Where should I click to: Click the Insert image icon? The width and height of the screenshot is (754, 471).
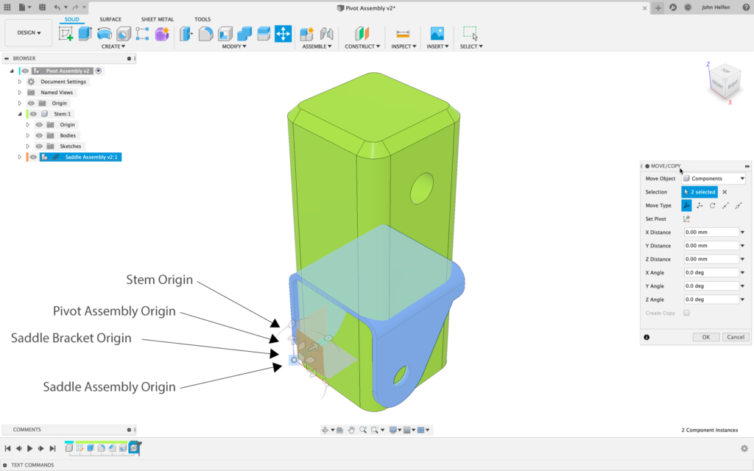pyautogui.click(x=437, y=33)
